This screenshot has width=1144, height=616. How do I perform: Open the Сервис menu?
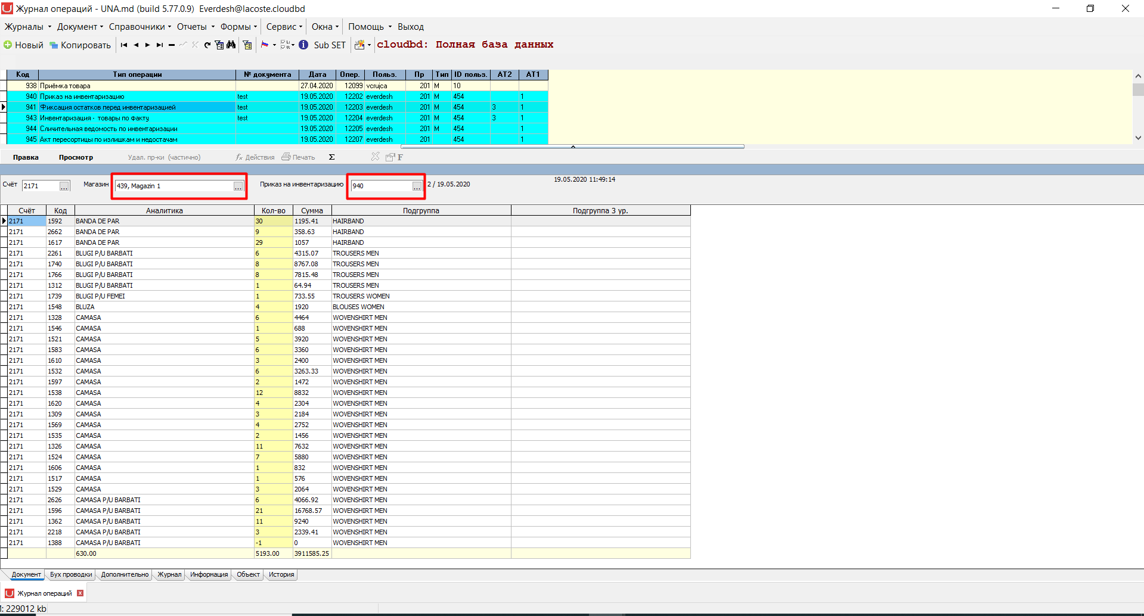pyautogui.click(x=284, y=27)
